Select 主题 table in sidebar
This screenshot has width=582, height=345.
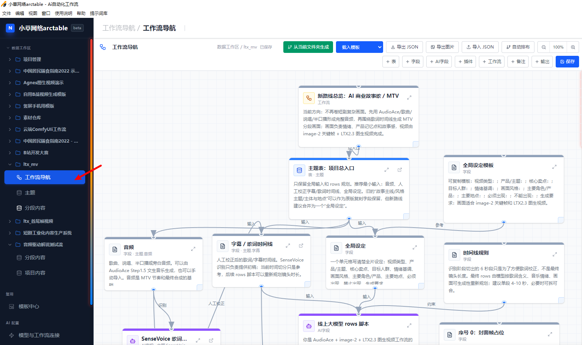(45, 193)
